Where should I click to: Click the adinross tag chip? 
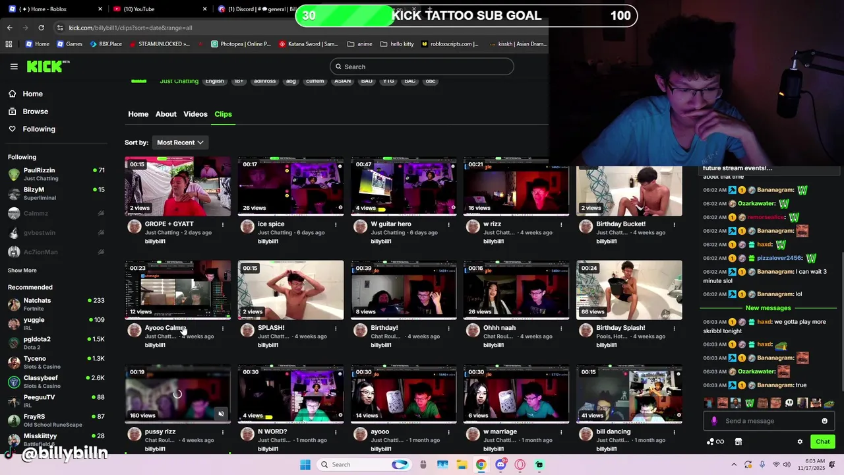click(265, 81)
